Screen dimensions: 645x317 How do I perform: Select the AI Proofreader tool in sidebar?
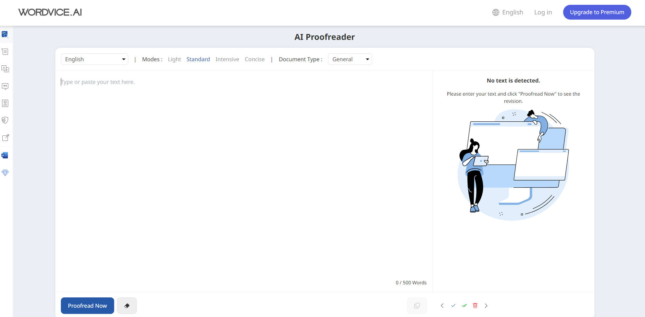pyautogui.click(x=5, y=34)
